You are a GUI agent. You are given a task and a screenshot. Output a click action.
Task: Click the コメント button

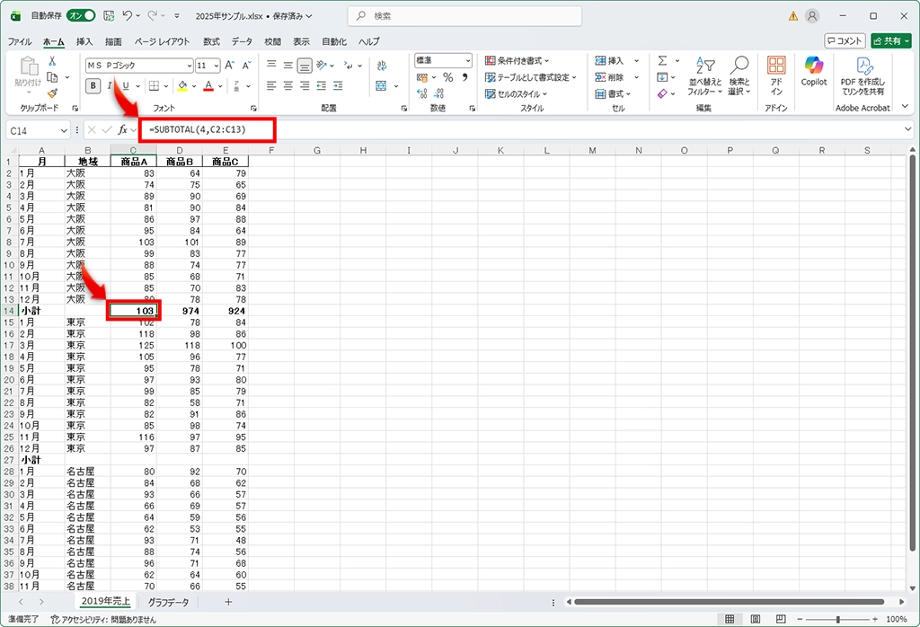coord(845,40)
